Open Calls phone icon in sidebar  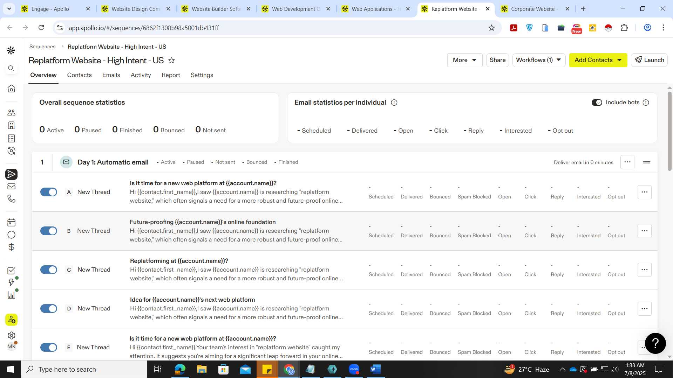click(x=11, y=199)
